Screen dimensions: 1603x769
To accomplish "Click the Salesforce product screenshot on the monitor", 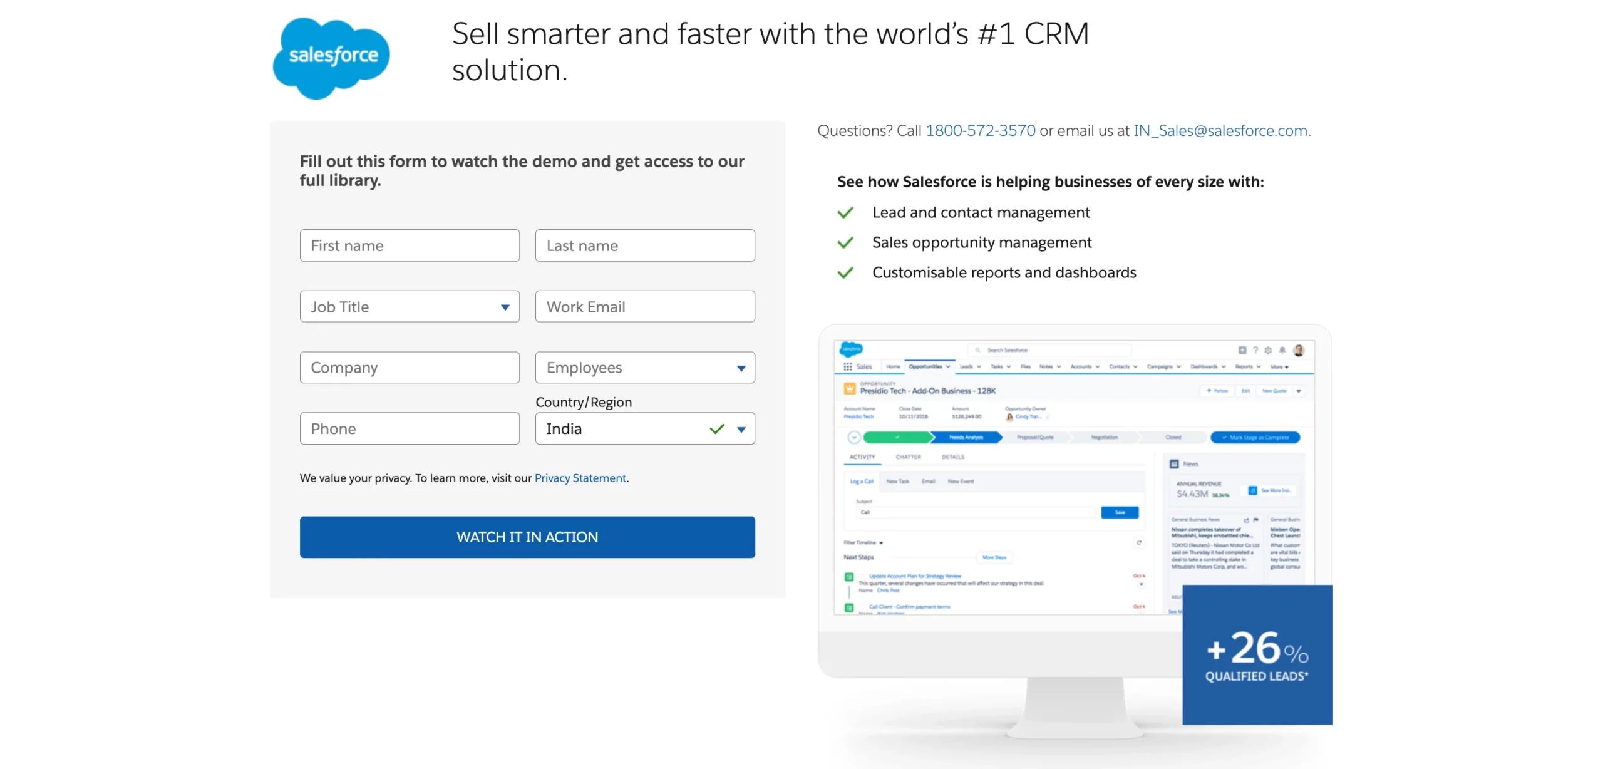I will click(x=1075, y=477).
